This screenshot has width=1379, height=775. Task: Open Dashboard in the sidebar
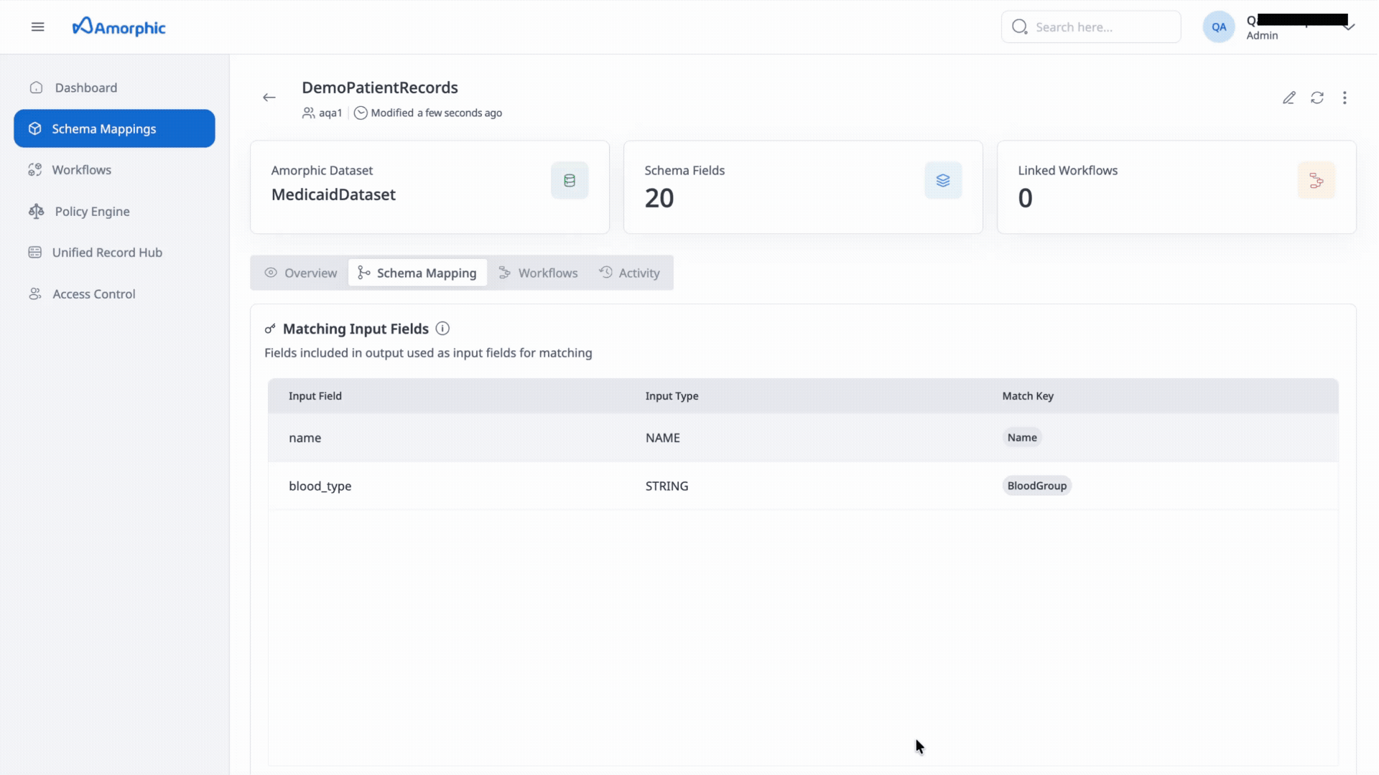pyautogui.click(x=85, y=88)
